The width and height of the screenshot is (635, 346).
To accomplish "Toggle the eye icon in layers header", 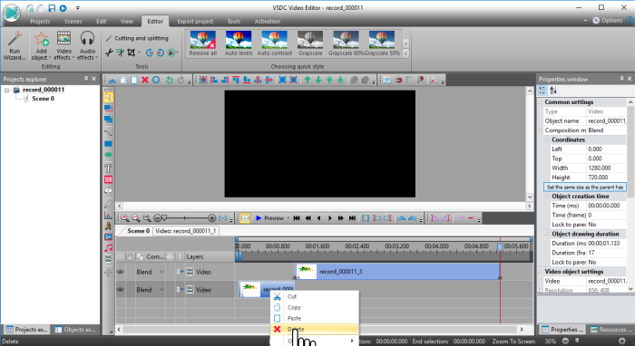I will coord(121,257).
